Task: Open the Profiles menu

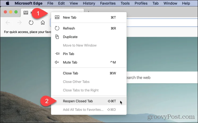Action: point(141,3)
